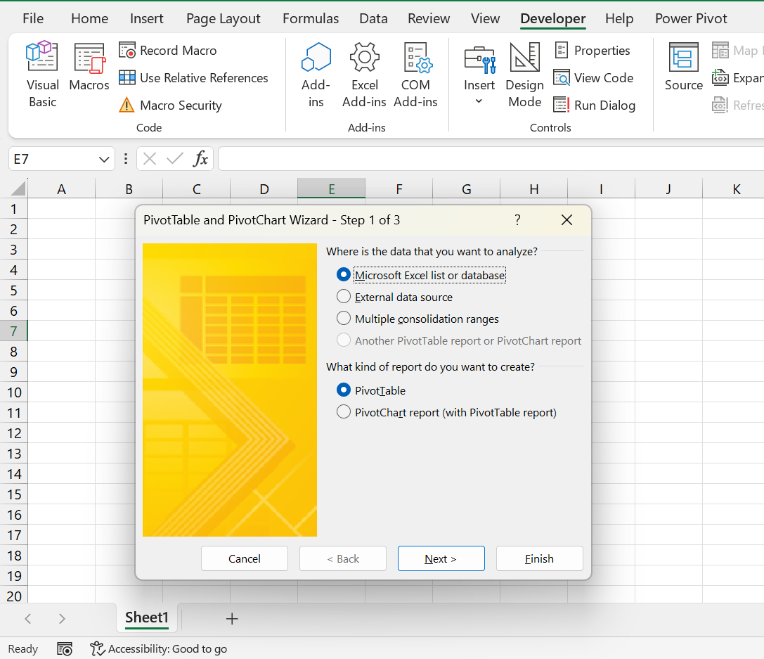Switch to the Power Pivot tab
The width and height of the screenshot is (764, 659).
click(690, 18)
